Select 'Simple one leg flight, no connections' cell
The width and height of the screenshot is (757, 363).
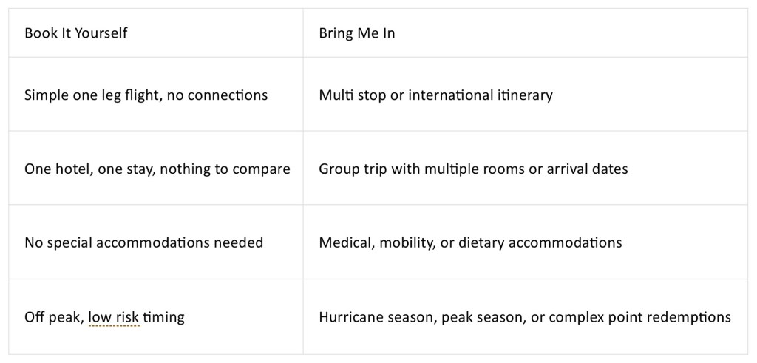pos(155,94)
